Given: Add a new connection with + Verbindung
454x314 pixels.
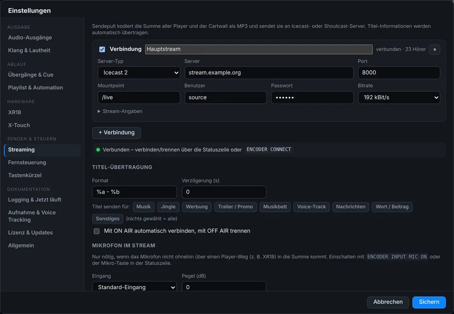Looking at the screenshot, I should pyautogui.click(x=116, y=133).
